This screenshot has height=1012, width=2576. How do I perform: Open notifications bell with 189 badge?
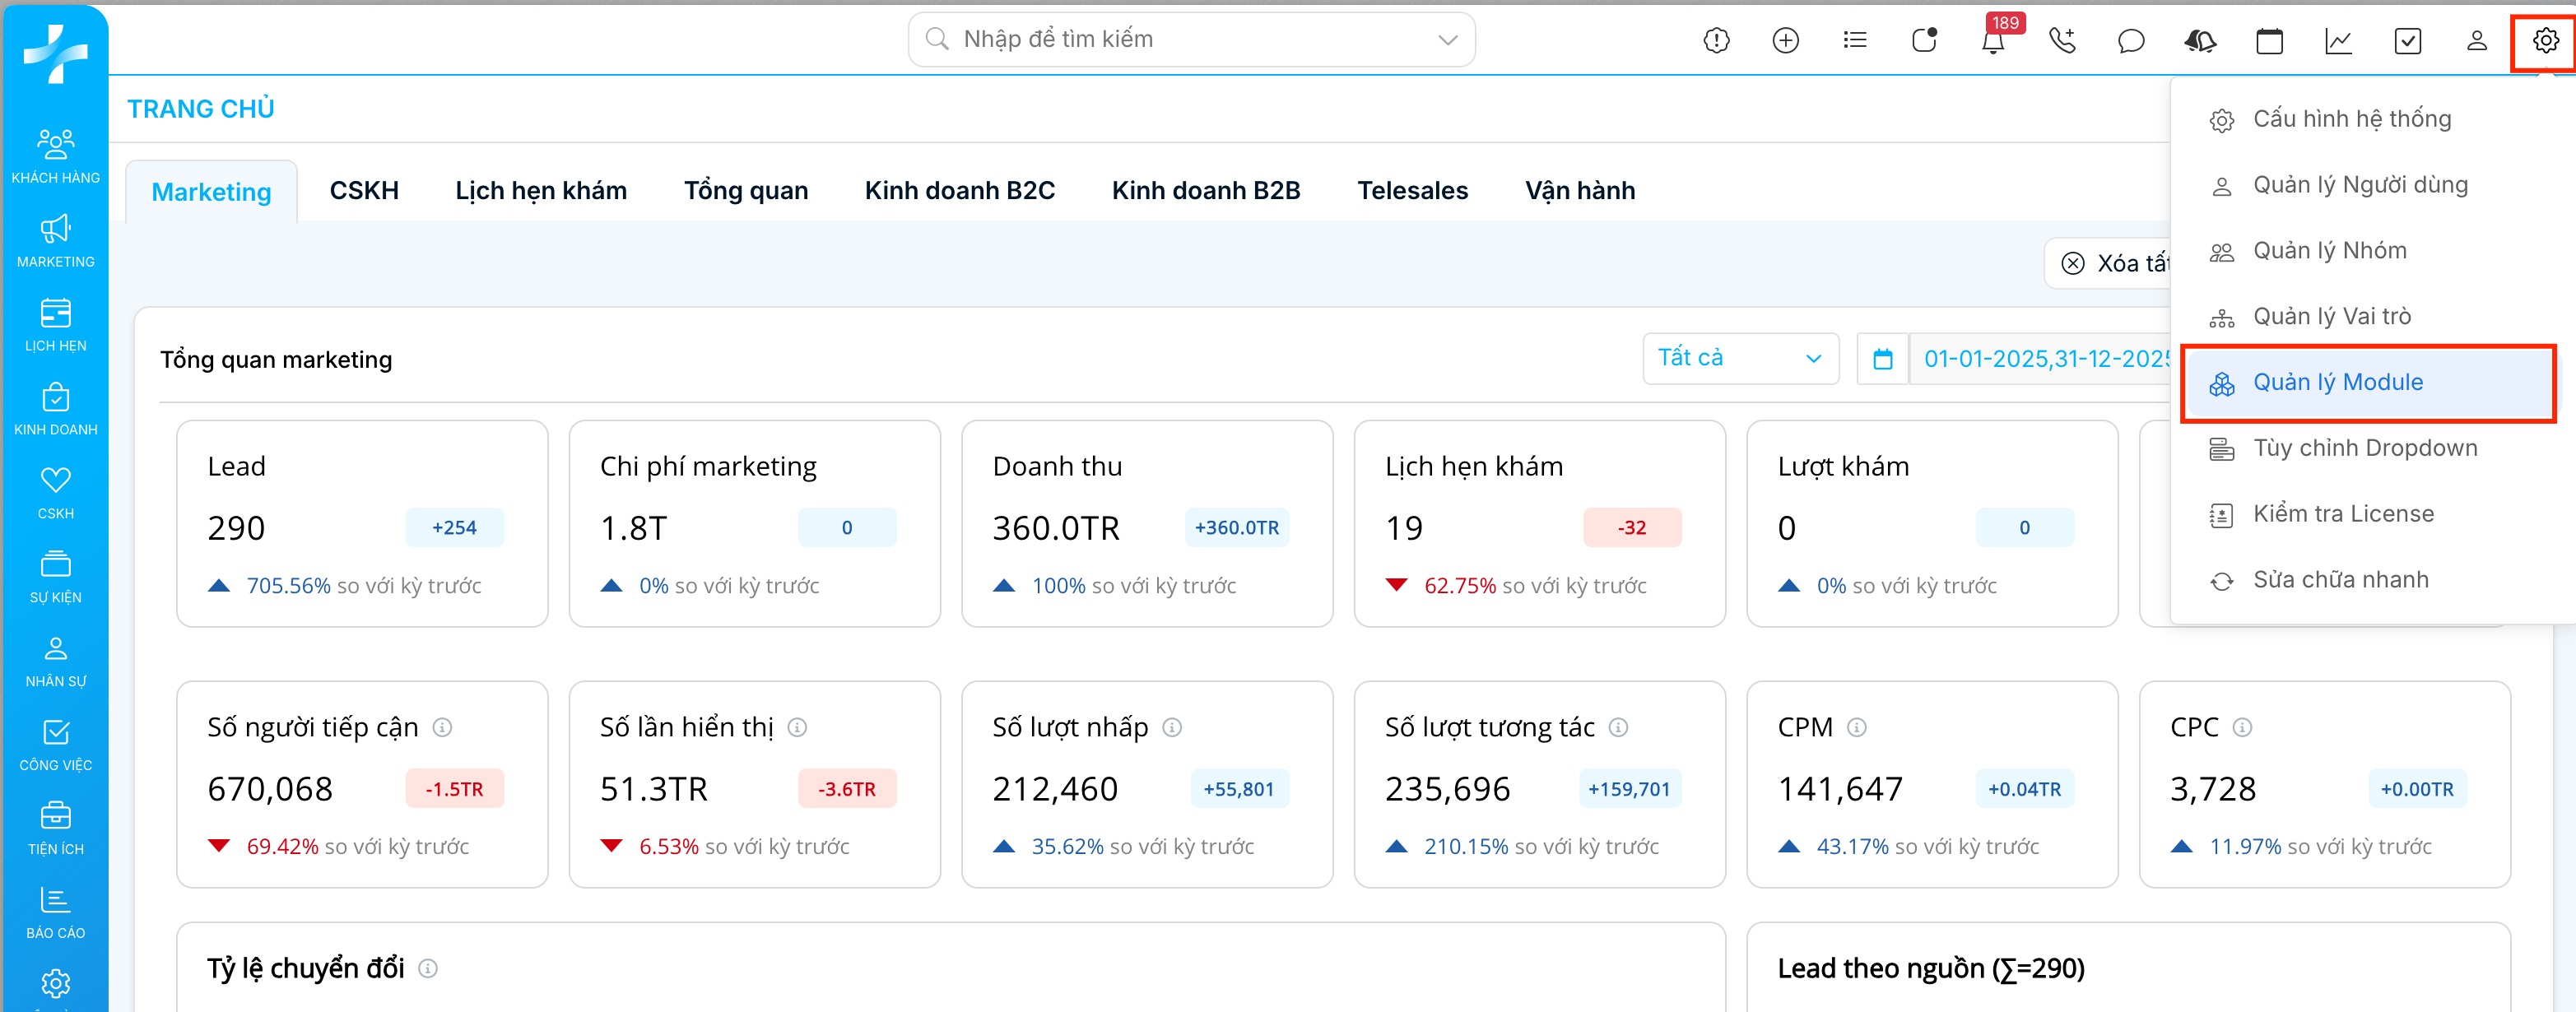pos(1992,41)
